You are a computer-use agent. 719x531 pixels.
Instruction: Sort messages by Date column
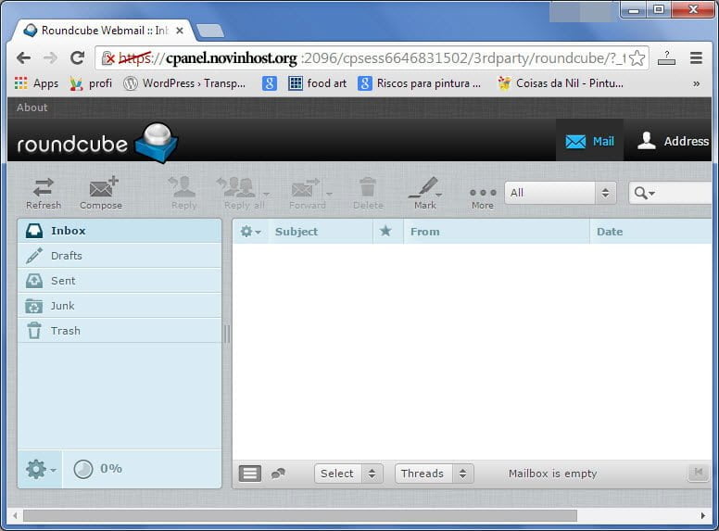coord(651,232)
